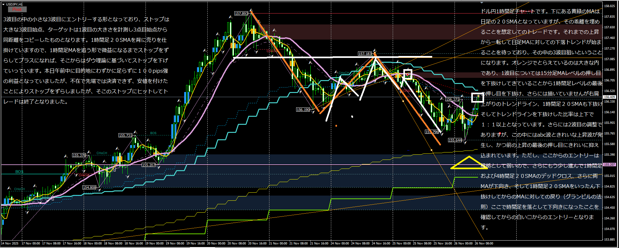Open the USDJPY,H1 chart dropdown arrow
Screen dimensions: 619x248
click(x=3, y=5)
